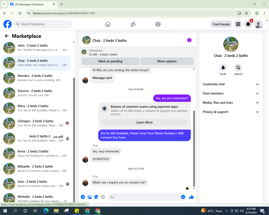Open Socorro - 2 beds 2 baths chat
This screenshot has height=215, width=269.
36,93
